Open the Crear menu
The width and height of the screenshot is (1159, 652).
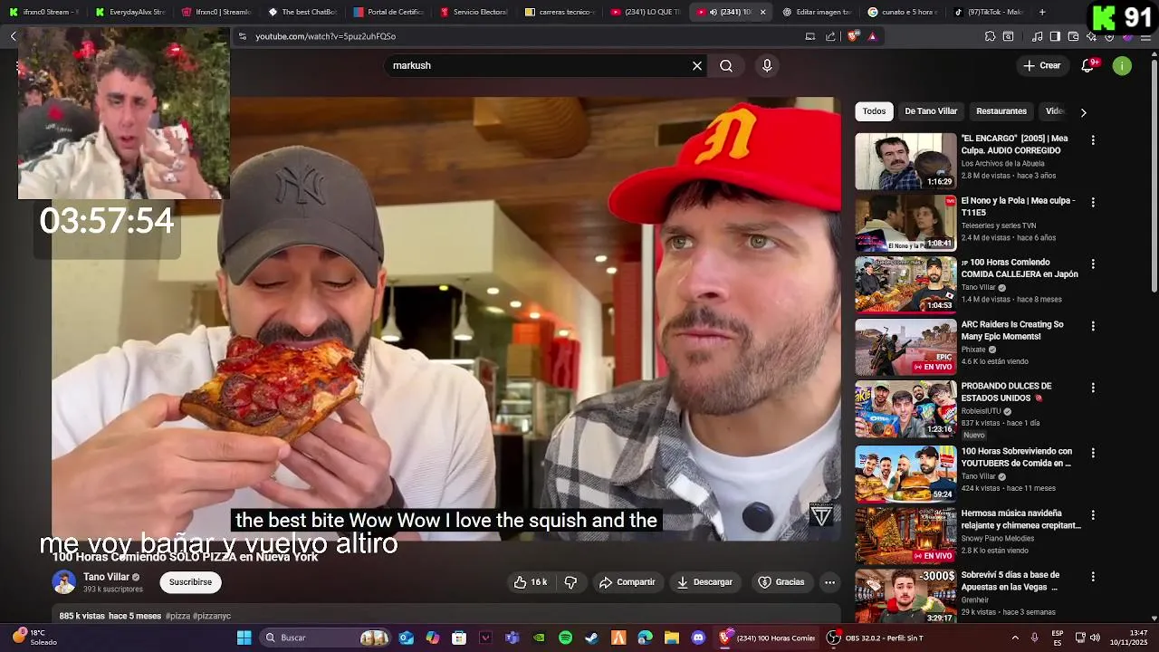pyautogui.click(x=1042, y=65)
